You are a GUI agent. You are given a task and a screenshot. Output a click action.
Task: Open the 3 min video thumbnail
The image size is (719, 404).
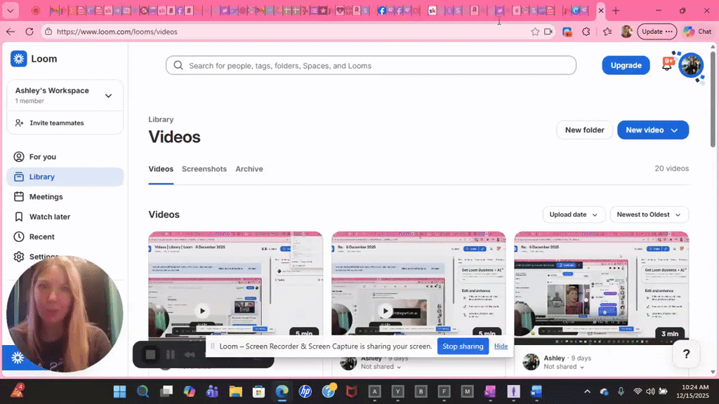point(601,288)
